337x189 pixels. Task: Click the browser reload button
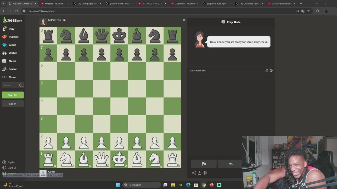click(16, 11)
